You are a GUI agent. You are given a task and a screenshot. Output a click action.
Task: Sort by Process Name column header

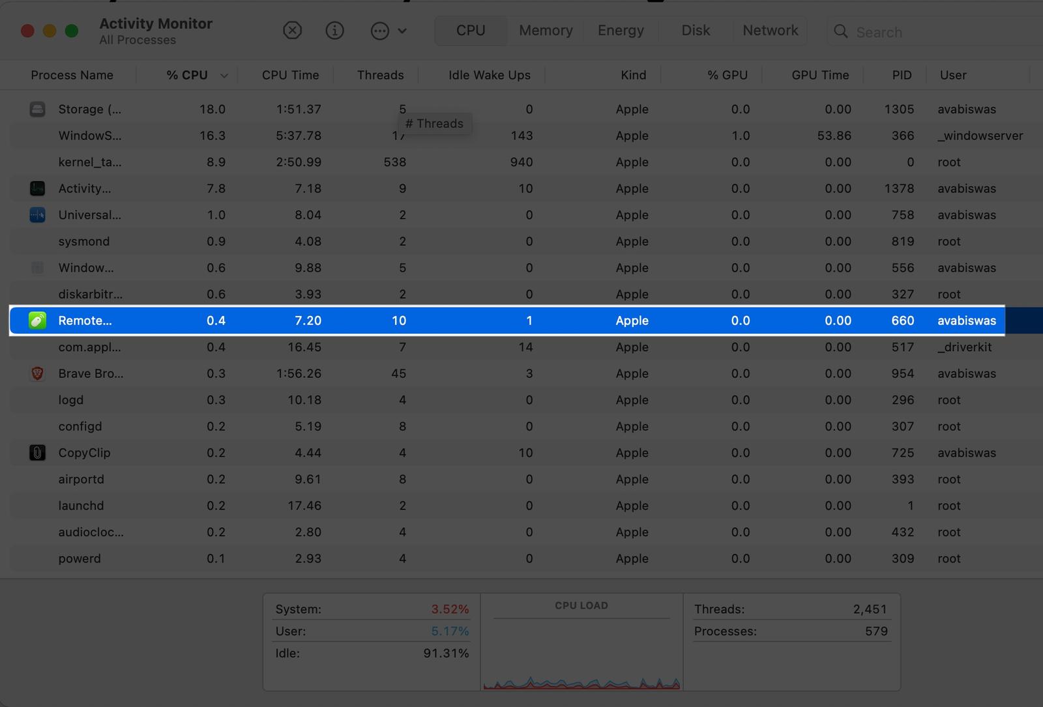click(x=72, y=75)
